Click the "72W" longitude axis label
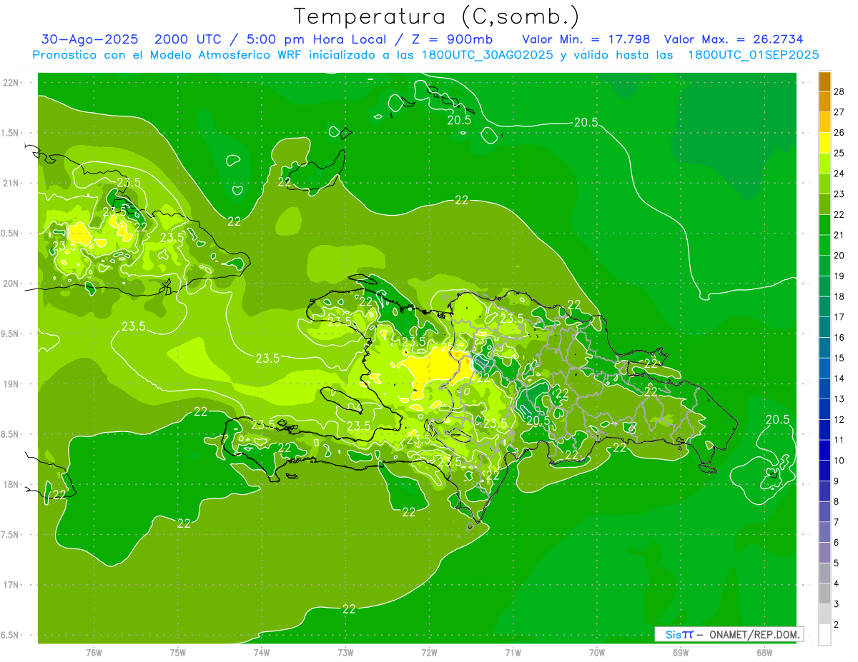 [429, 653]
